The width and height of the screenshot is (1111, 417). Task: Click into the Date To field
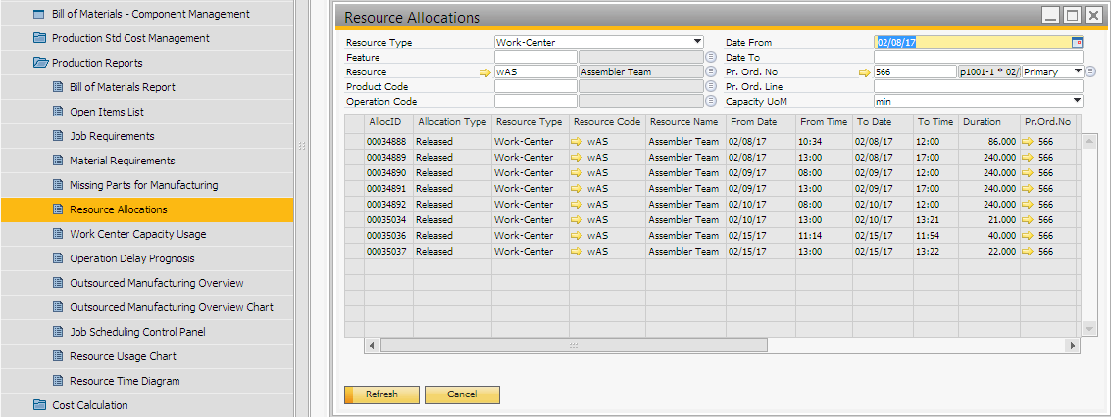(x=978, y=58)
